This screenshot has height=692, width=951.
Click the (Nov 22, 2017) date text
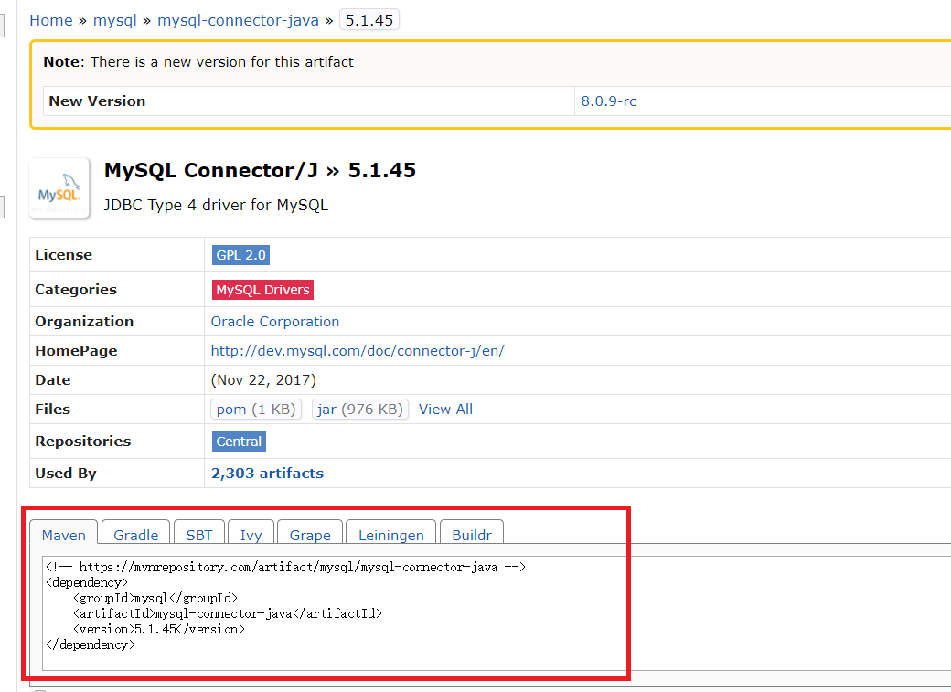pos(263,380)
